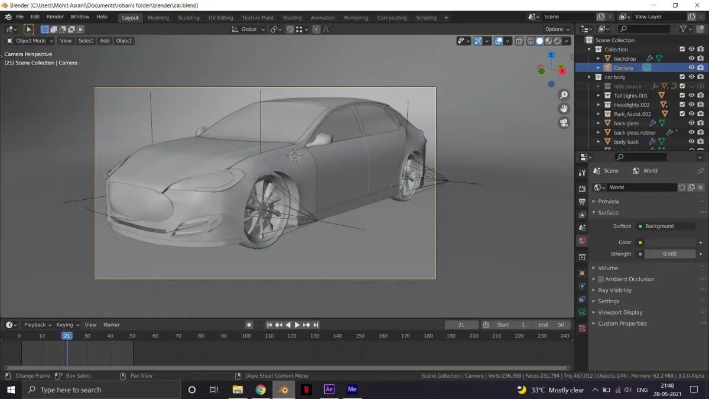Toggle camera view with the camera gizmo
709x399 pixels.
(x=564, y=123)
